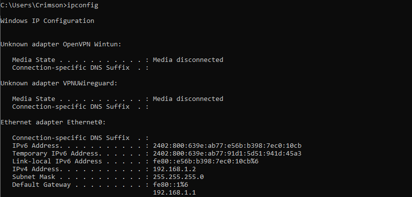Click Media disconnected under VPNUWireguard
This screenshot has height=197, width=412.
[188, 99]
